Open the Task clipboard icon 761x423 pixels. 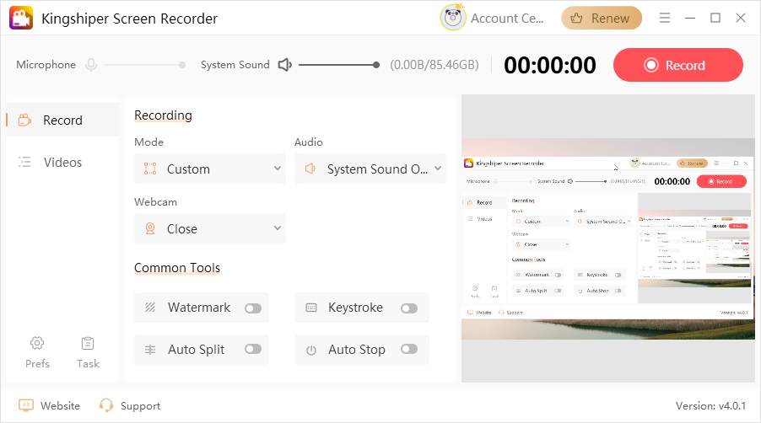(88, 343)
